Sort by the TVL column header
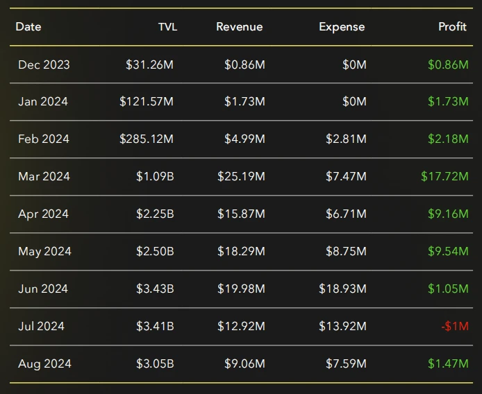This screenshot has height=394, width=482. pyautogui.click(x=167, y=27)
